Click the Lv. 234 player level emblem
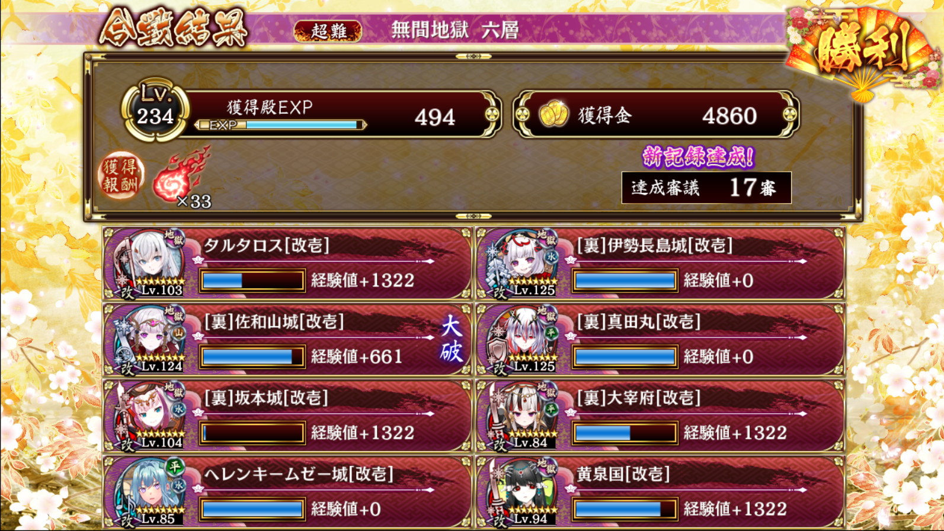The width and height of the screenshot is (944, 531). tap(155, 110)
